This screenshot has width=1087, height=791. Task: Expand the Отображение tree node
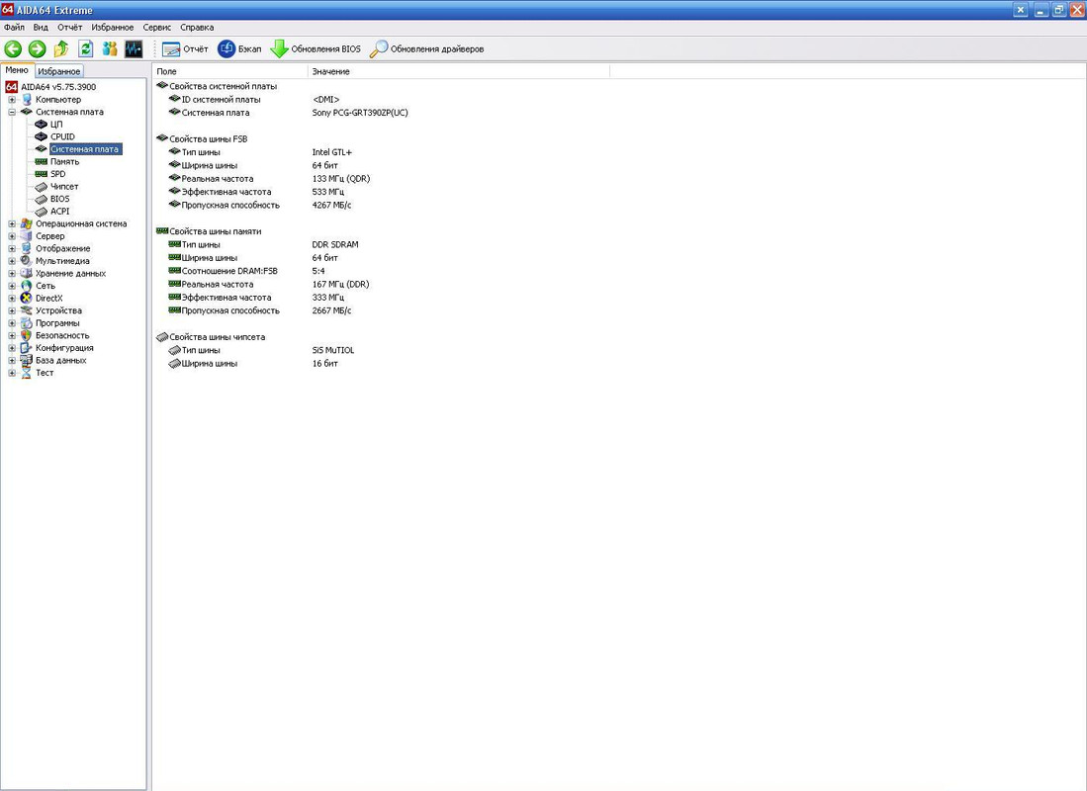tap(12, 249)
